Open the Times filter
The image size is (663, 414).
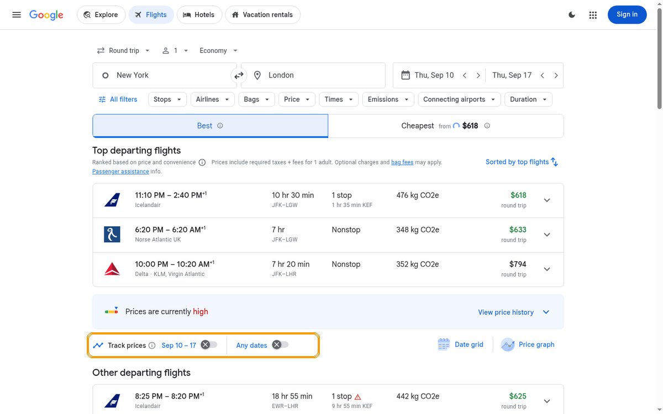pyautogui.click(x=339, y=99)
